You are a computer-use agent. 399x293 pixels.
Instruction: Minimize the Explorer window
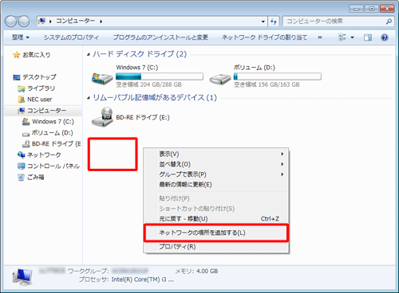356,9
